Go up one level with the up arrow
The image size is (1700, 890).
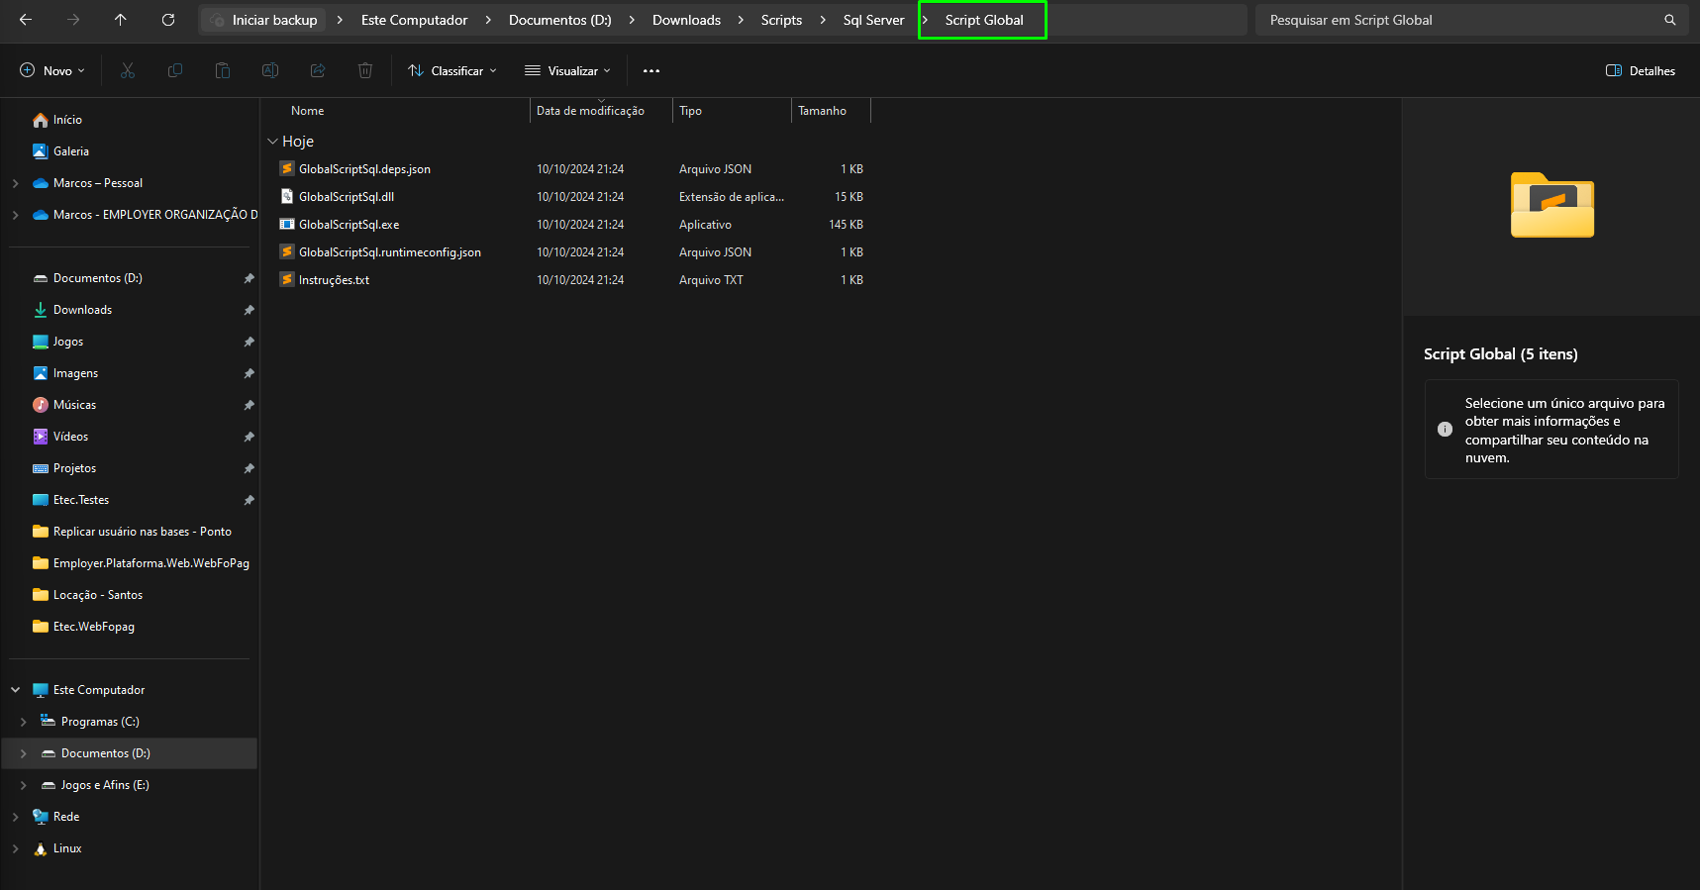pos(121,20)
